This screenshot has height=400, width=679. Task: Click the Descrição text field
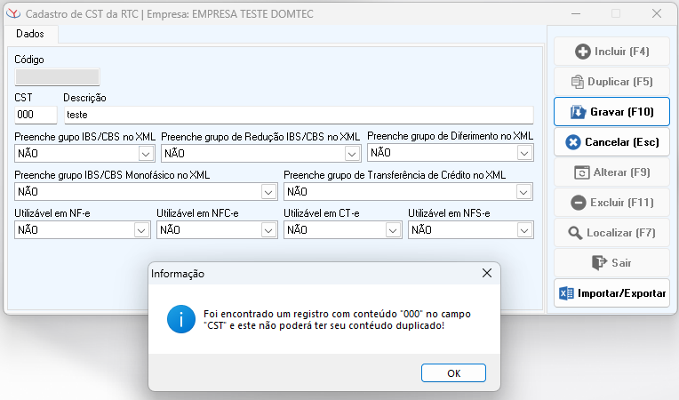pyautogui.click(x=298, y=115)
